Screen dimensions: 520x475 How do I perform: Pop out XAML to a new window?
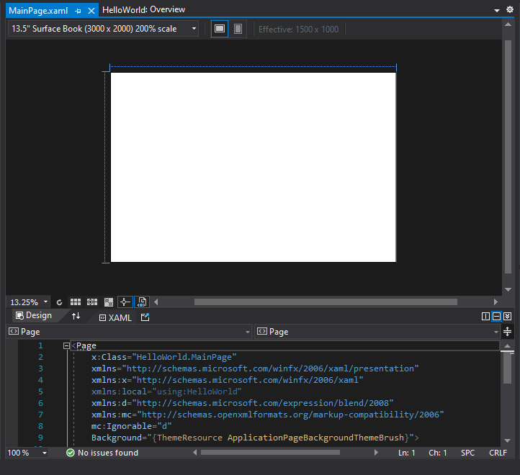145,317
